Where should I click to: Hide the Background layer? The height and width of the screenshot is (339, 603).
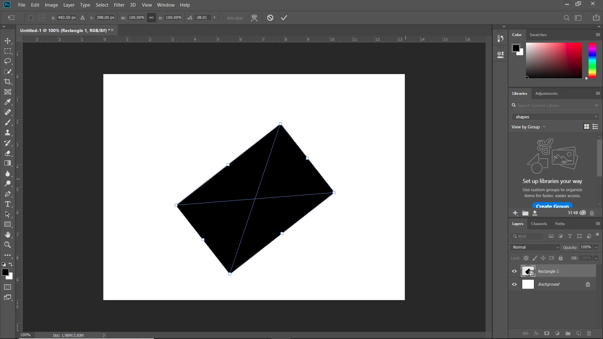514,284
